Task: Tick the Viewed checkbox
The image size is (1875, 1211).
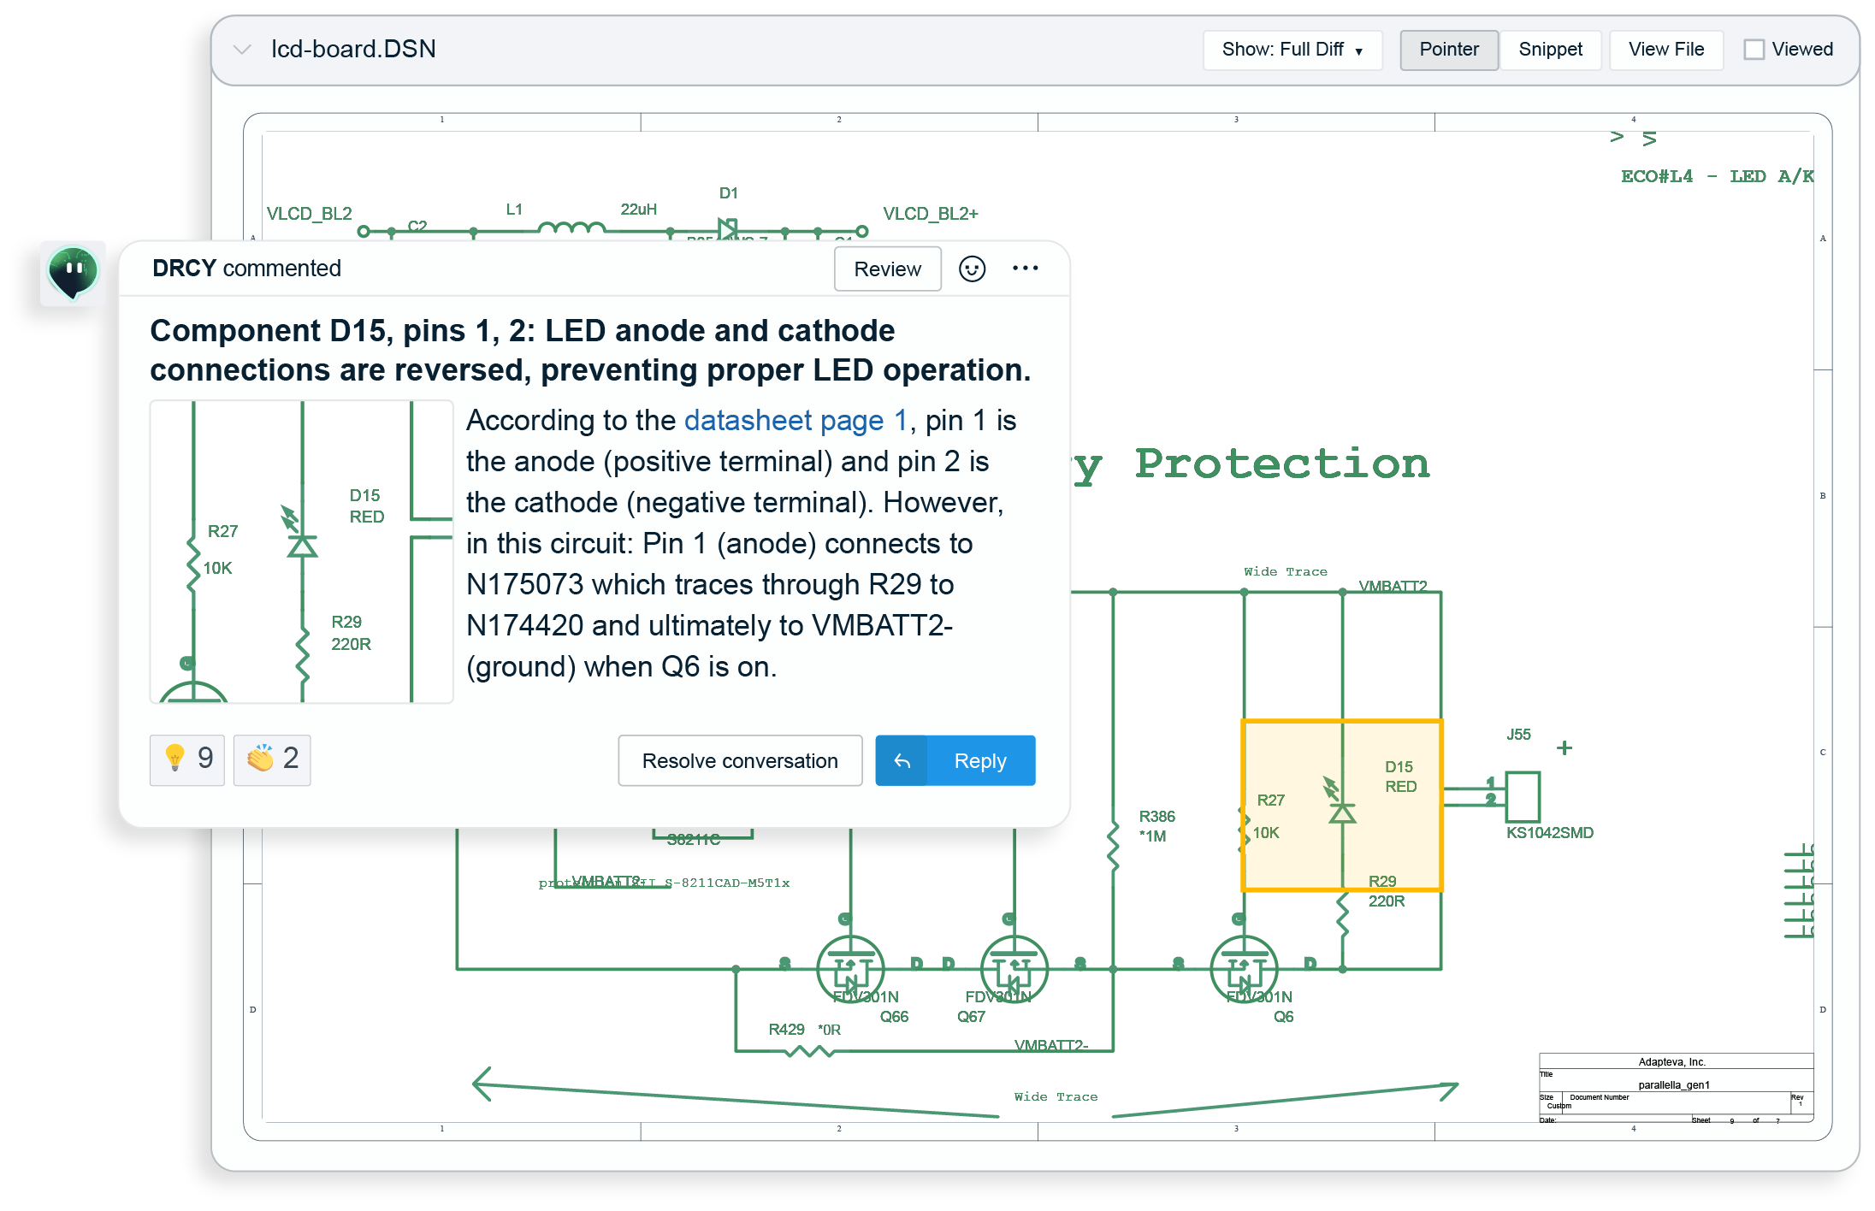Action: 1754,50
